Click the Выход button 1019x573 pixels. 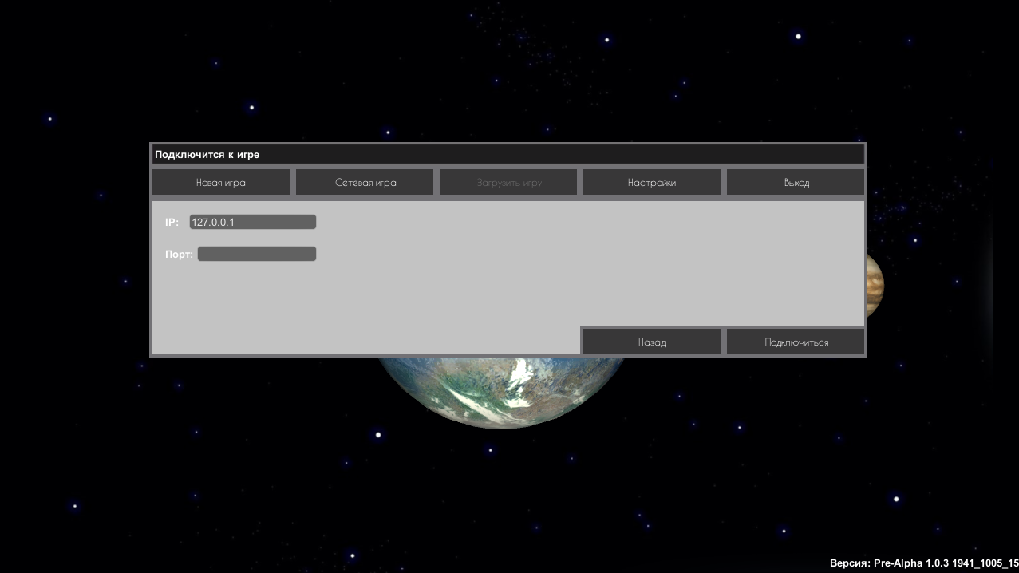tap(796, 182)
